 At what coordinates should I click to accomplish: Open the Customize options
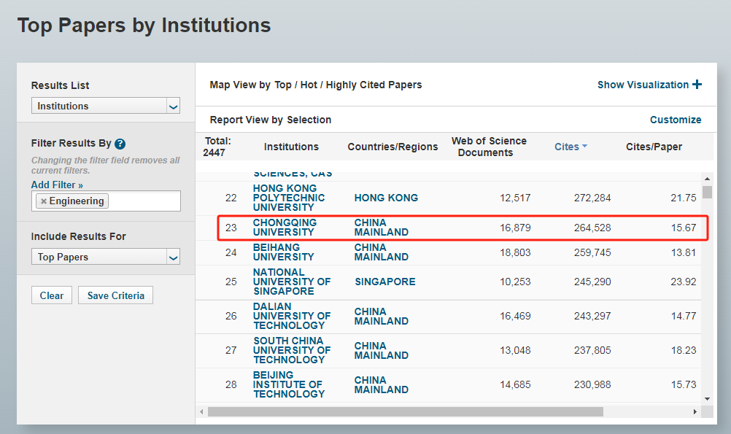tap(676, 120)
